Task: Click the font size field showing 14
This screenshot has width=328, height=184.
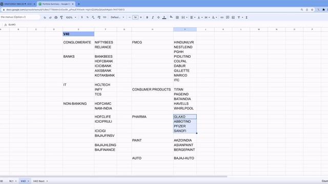Action: 135,17
